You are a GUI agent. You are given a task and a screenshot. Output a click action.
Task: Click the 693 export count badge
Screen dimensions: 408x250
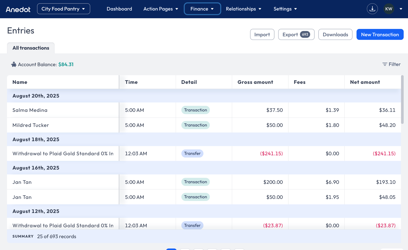pyautogui.click(x=305, y=34)
